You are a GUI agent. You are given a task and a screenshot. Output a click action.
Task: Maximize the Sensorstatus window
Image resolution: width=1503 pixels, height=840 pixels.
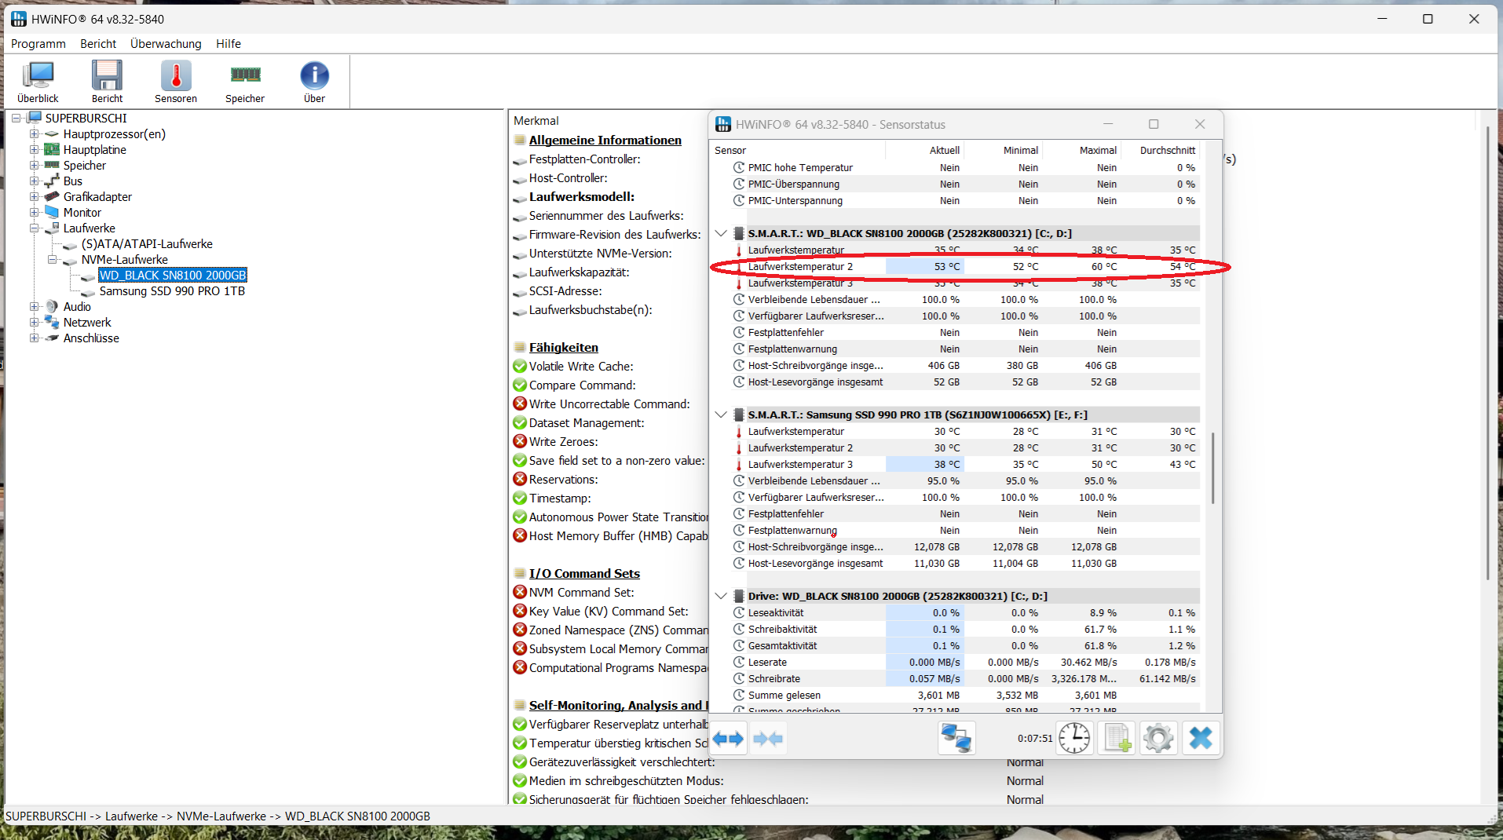pyautogui.click(x=1154, y=125)
